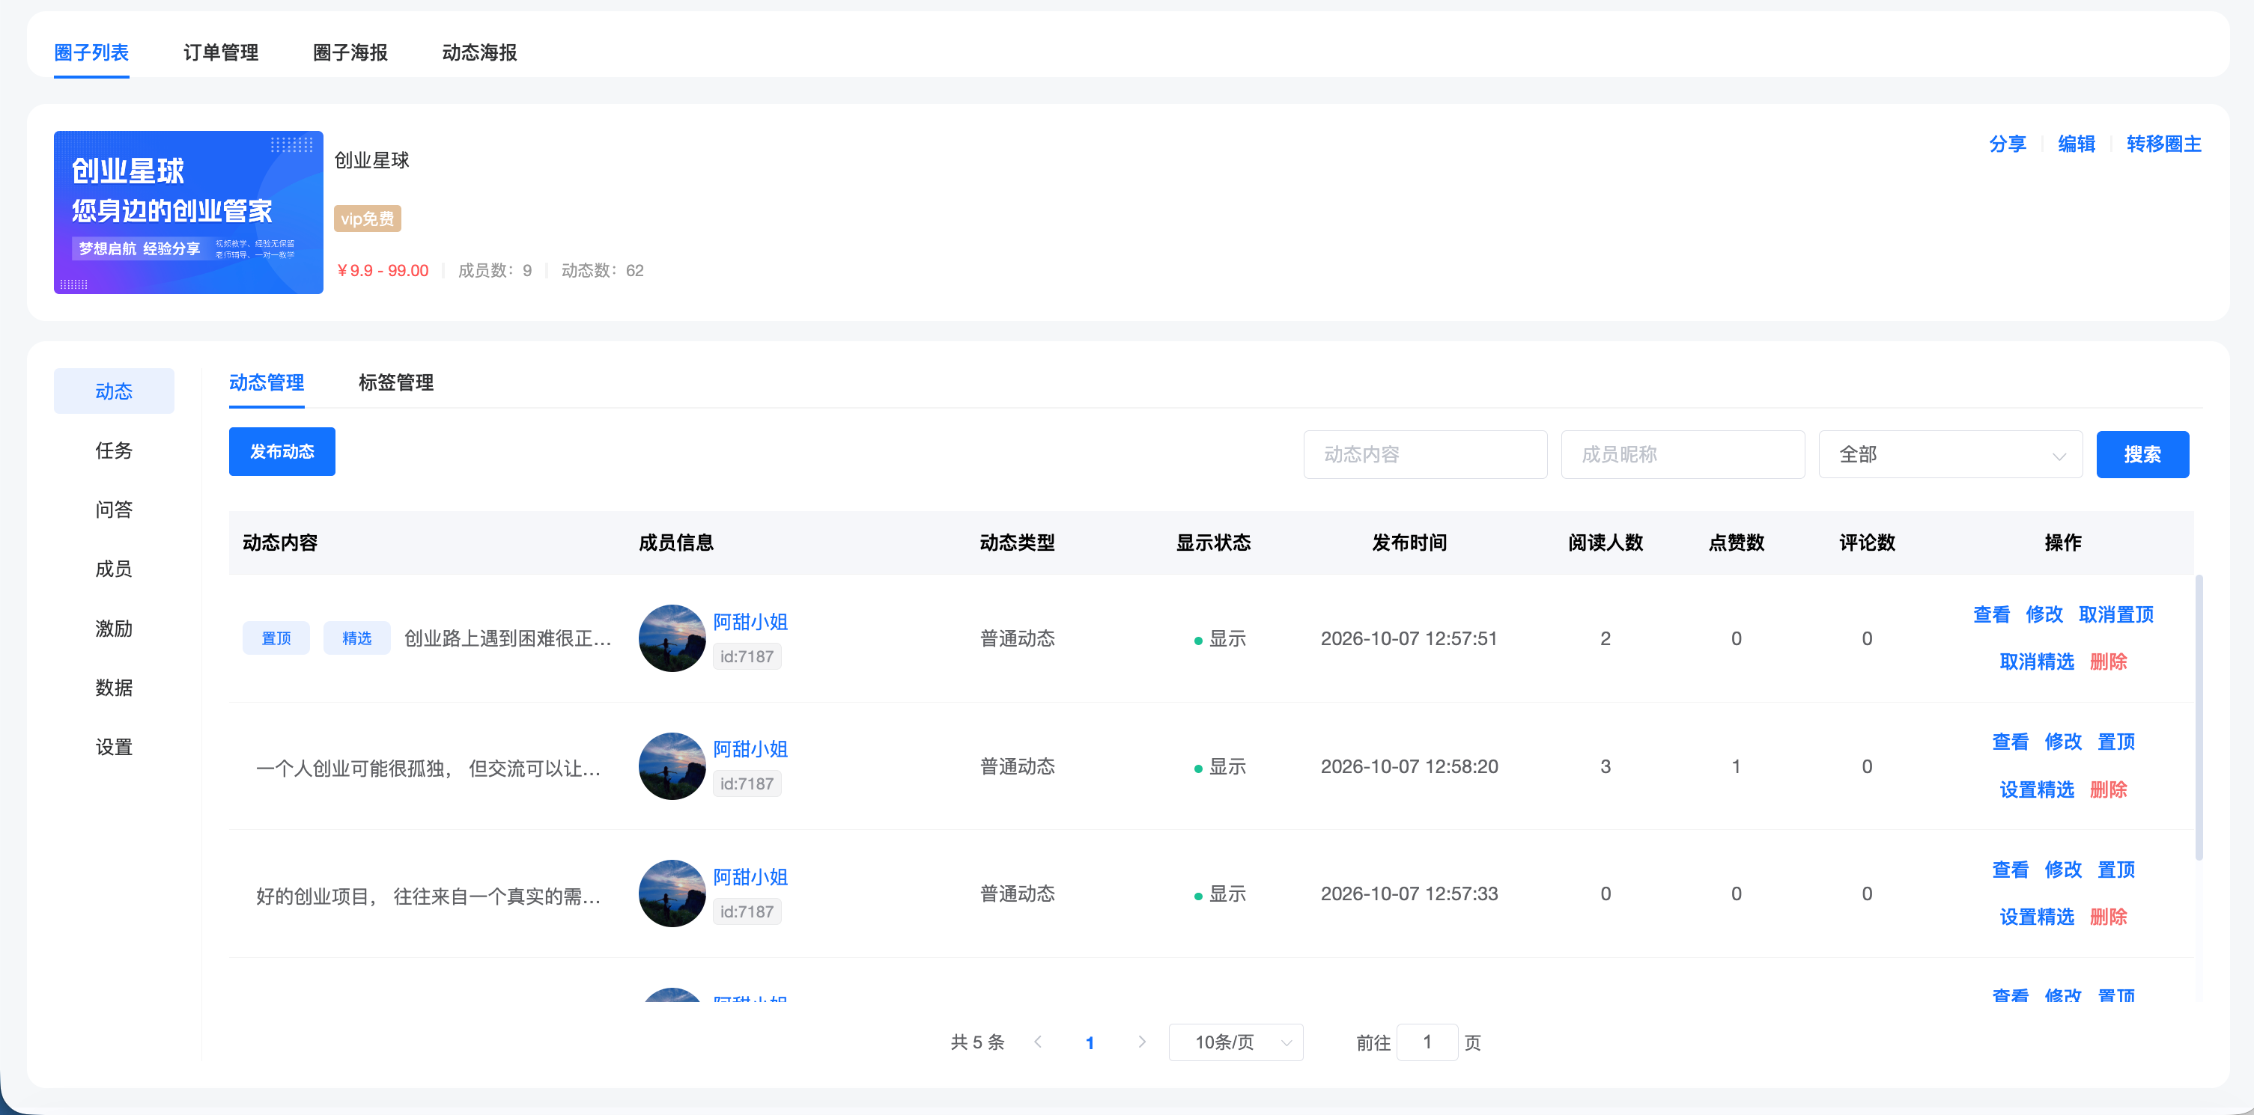The image size is (2254, 1115).
Task: Click 修改 for the 12:57:33 post
Action: coord(2062,870)
